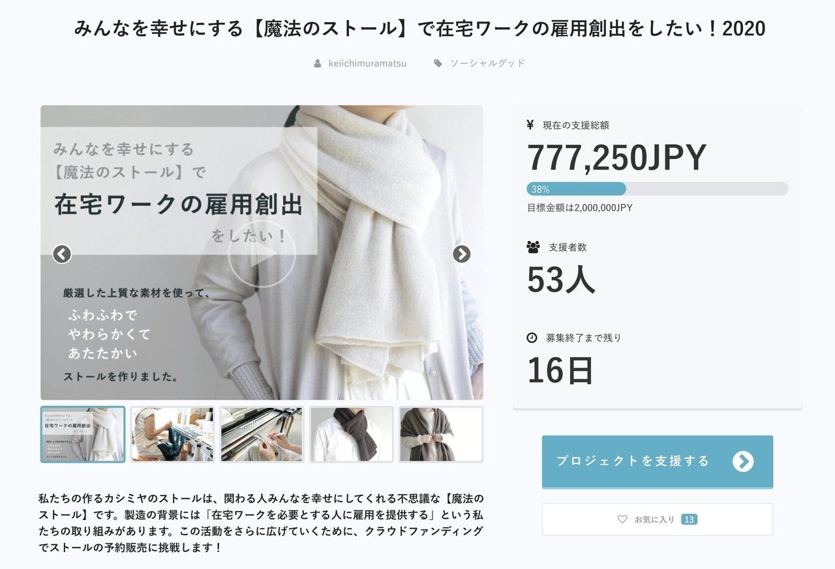Open the ソーシャルグッド category link
Viewport: 835px width, 569px height.
[x=487, y=63]
